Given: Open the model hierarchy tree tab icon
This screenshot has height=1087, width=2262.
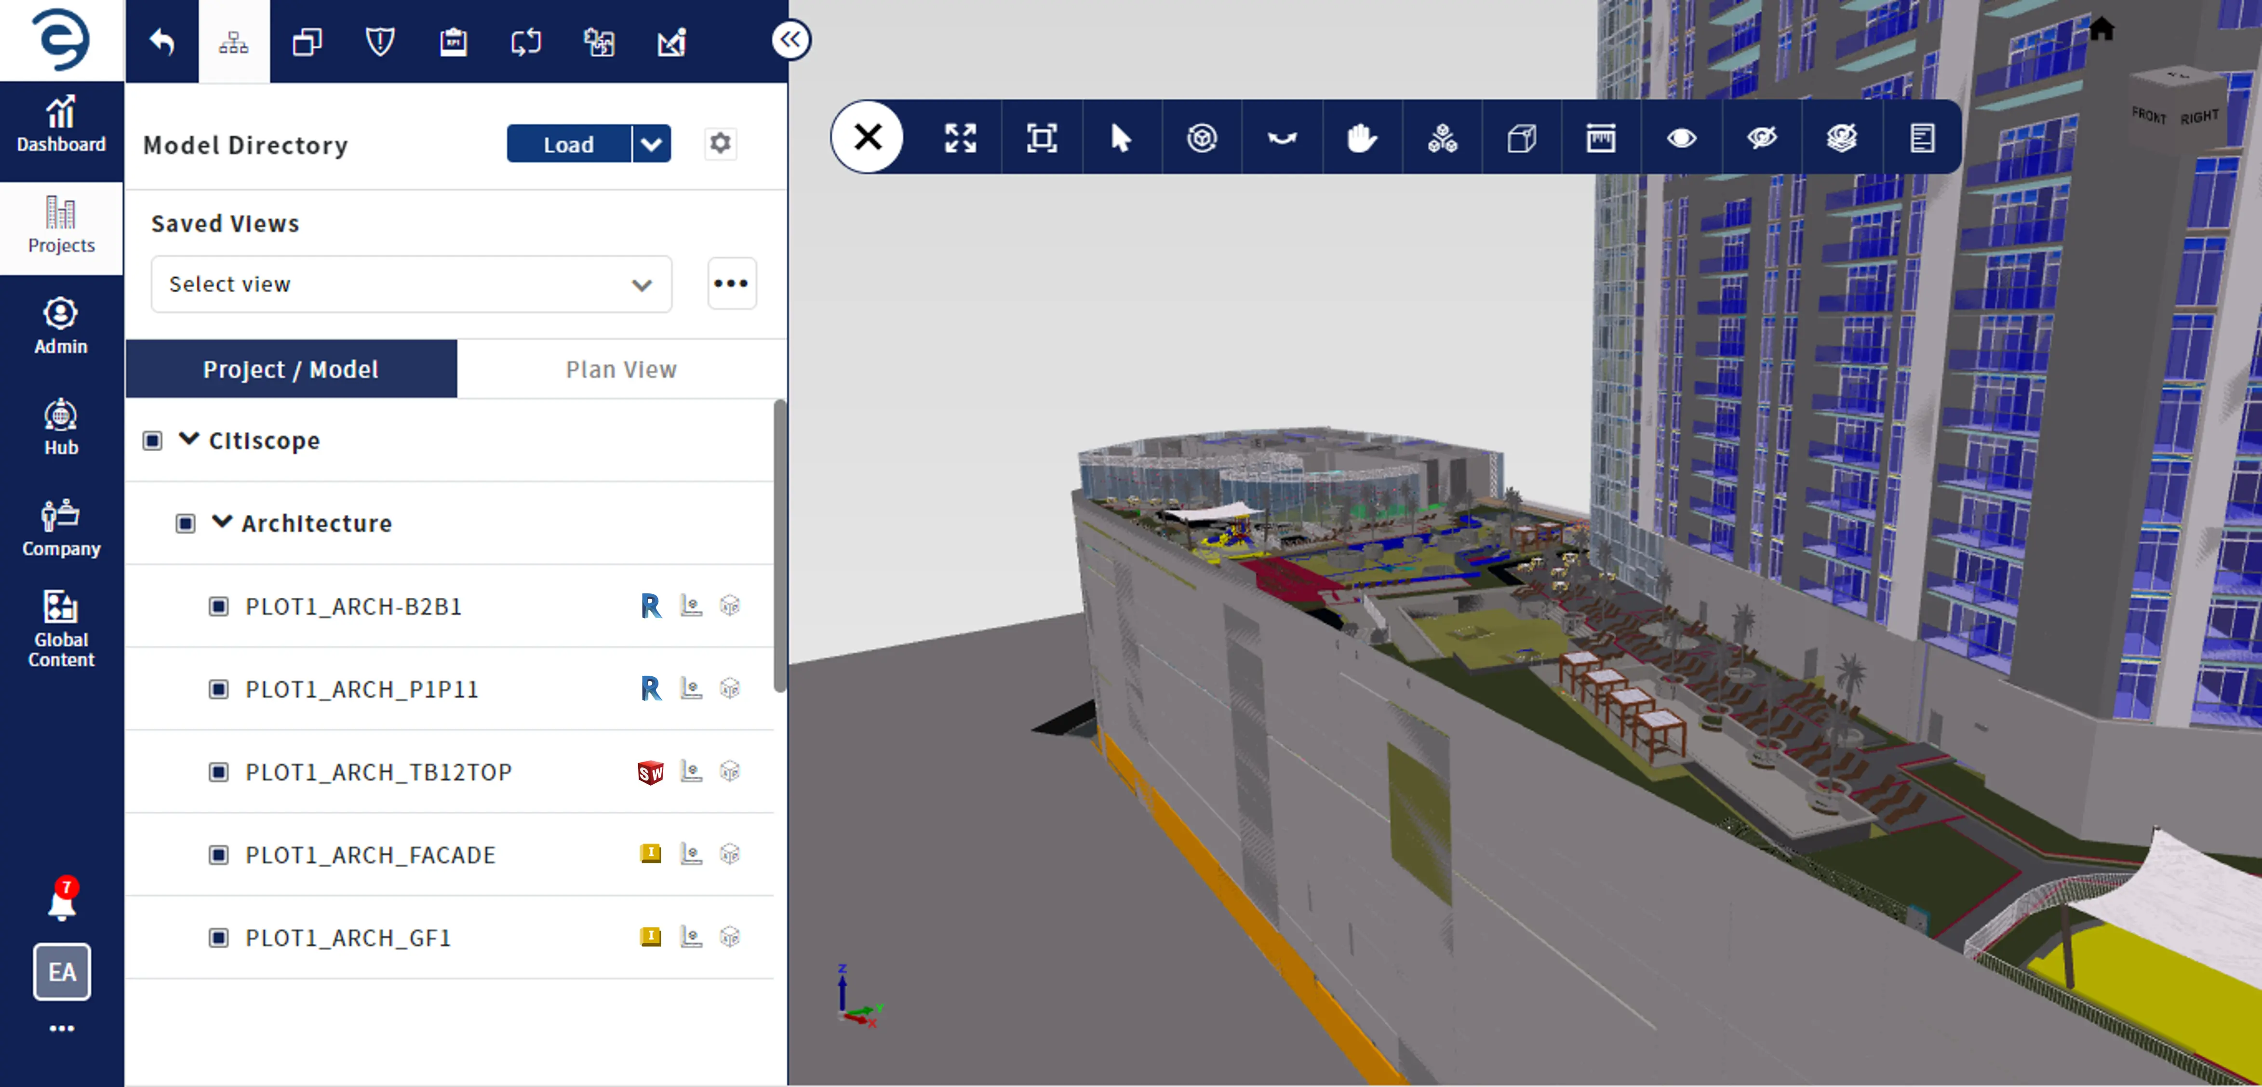Looking at the screenshot, I should coord(234,41).
